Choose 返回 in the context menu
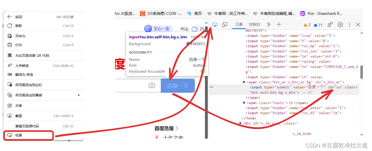The height and width of the screenshot is (151, 372). coord(43,17)
